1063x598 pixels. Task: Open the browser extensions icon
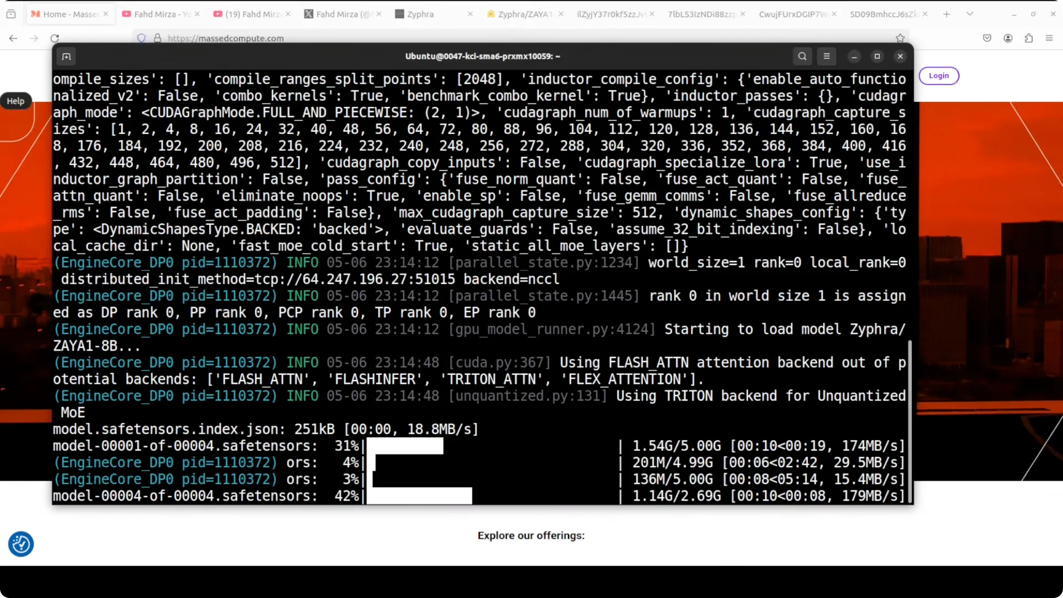click(1029, 38)
